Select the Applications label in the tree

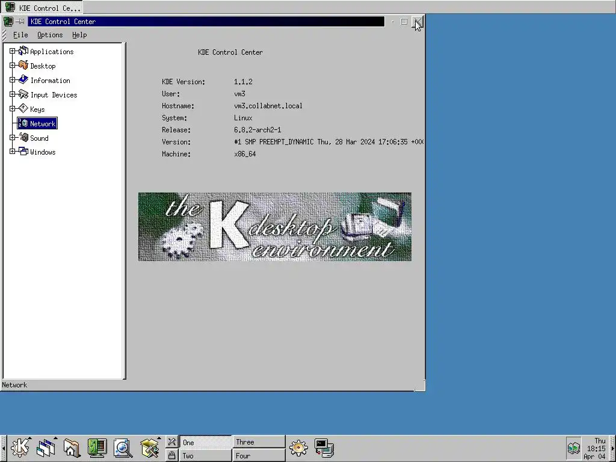point(52,52)
